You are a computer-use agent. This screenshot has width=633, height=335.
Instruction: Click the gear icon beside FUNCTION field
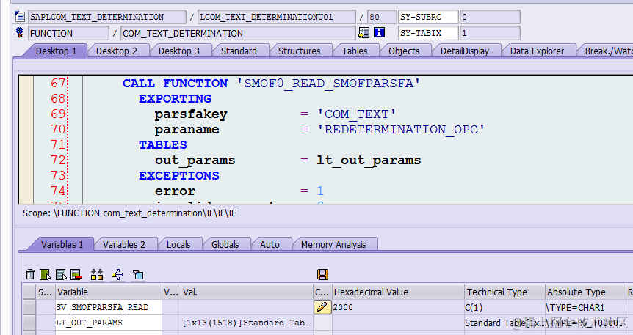[19, 33]
